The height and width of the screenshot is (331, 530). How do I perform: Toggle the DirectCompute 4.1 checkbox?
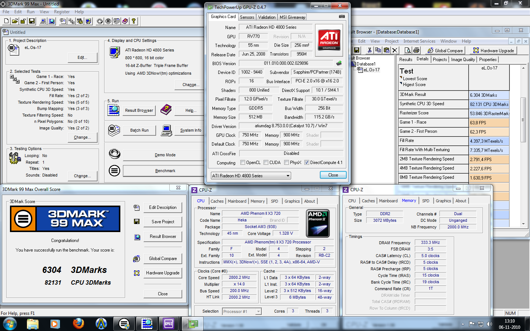(307, 162)
